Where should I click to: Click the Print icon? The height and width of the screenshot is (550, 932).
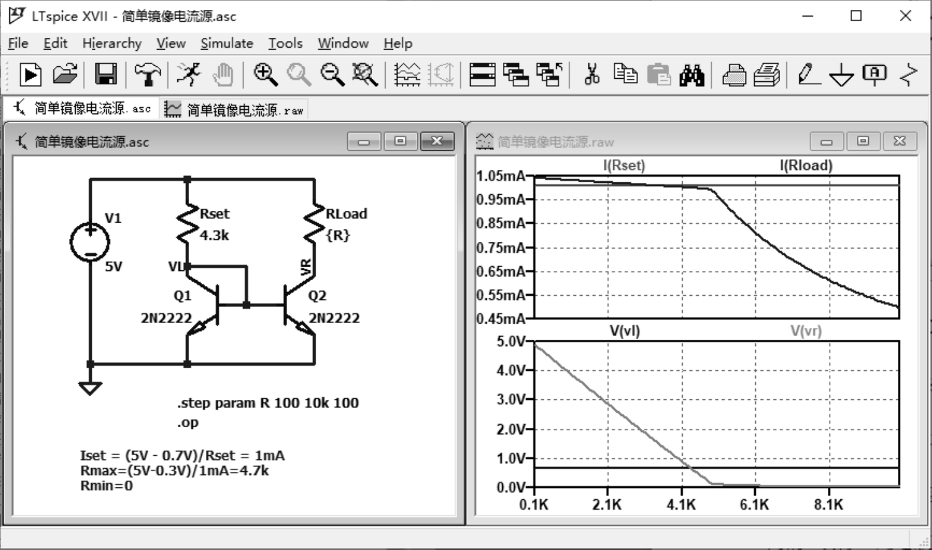(734, 75)
